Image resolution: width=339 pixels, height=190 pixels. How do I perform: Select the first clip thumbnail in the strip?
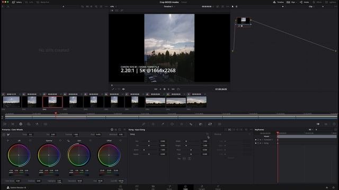point(11,102)
